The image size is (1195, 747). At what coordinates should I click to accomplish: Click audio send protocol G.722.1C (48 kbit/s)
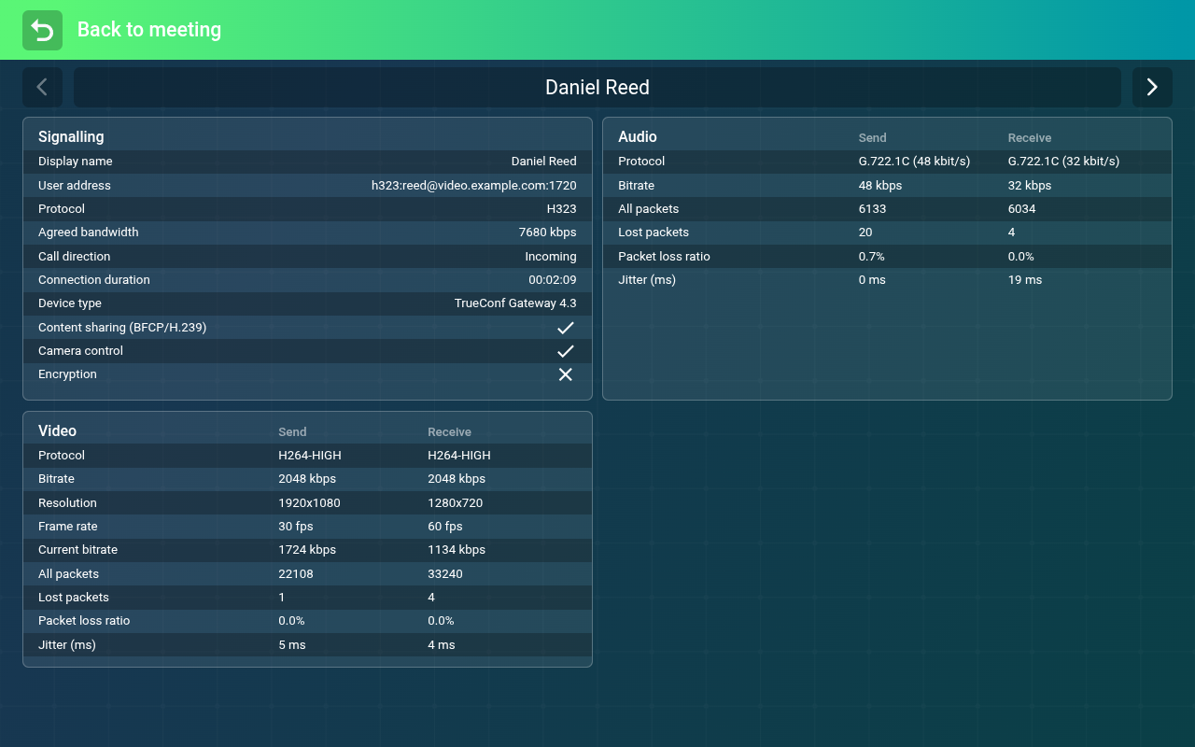tap(915, 162)
